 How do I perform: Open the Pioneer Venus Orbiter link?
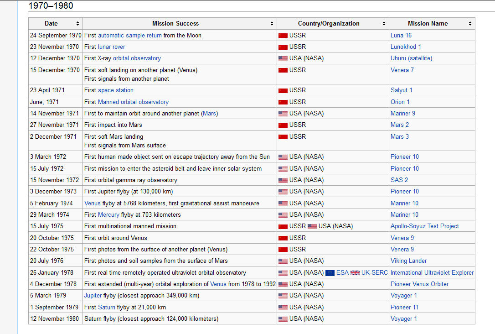(x=419, y=284)
